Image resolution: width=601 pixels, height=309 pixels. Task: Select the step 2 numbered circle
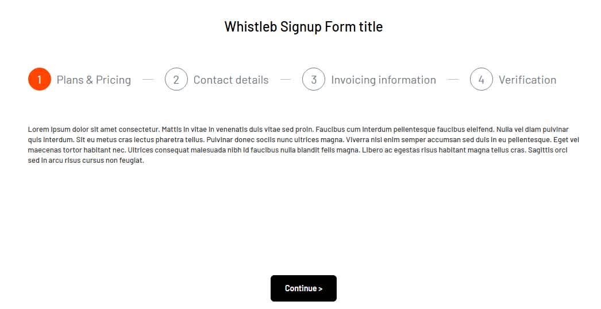coord(176,80)
